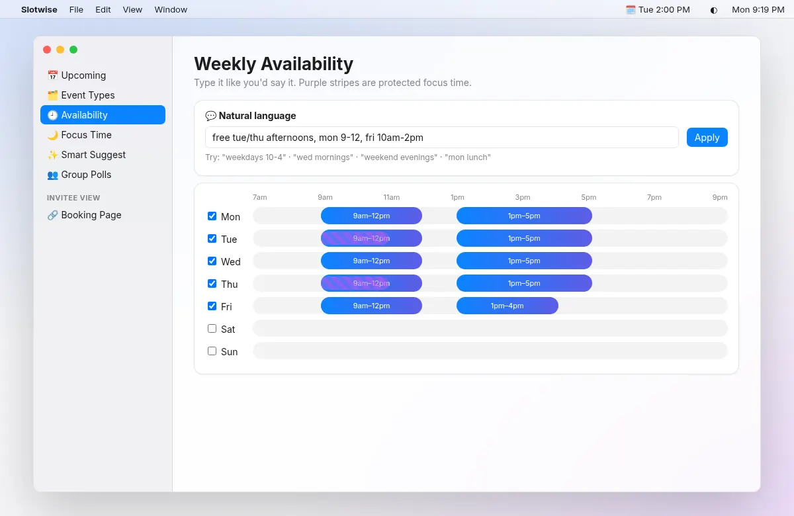The width and height of the screenshot is (794, 516).
Task: Select Tuesday's 1pm–5pm availability block
Action: tap(524, 238)
